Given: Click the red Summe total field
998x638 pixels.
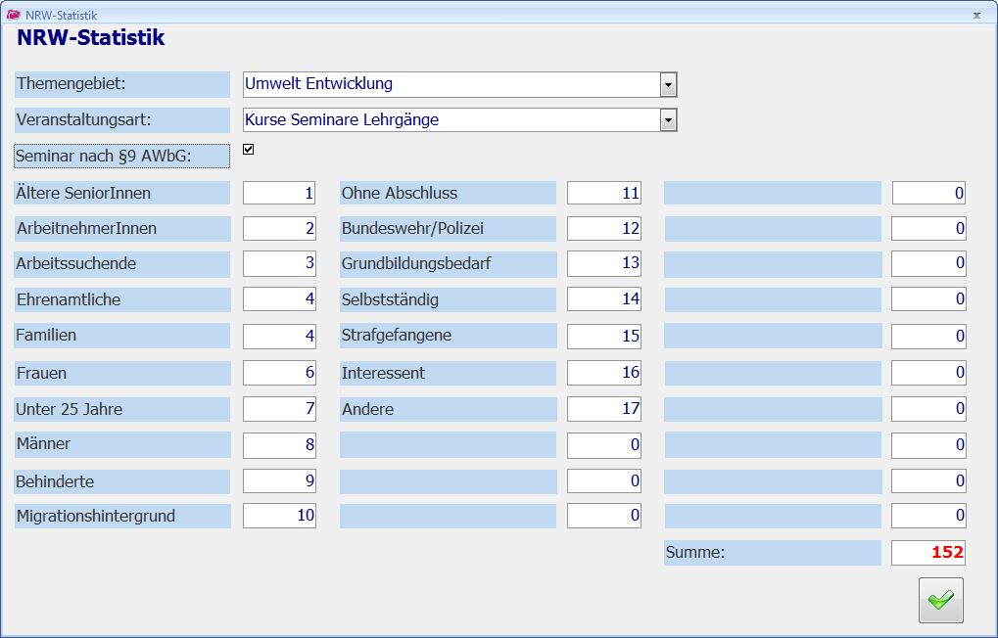Looking at the screenshot, I should (x=927, y=553).
